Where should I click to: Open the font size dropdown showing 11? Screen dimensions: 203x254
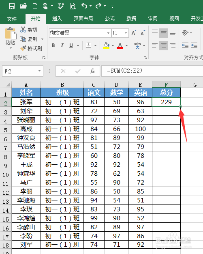coord(126,33)
